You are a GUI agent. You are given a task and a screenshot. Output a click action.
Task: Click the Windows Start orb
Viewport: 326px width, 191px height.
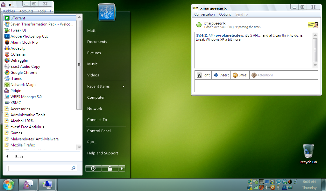click(9, 185)
